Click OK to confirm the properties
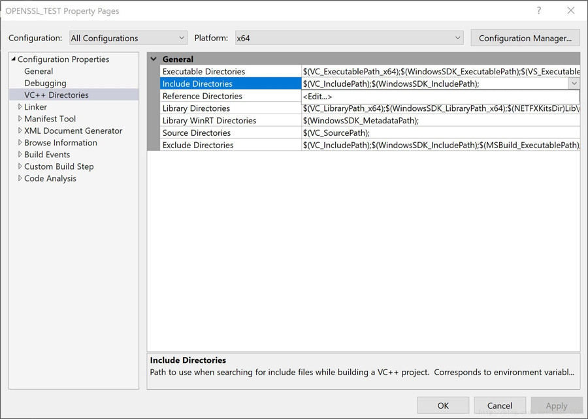Viewport: 588px width, 419px height. click(x=443, y=405)
